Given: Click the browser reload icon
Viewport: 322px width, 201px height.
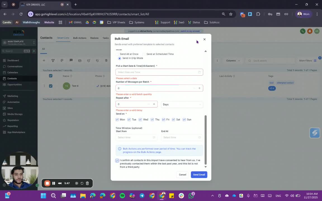Looking at the screenshot, I should 21,14.
